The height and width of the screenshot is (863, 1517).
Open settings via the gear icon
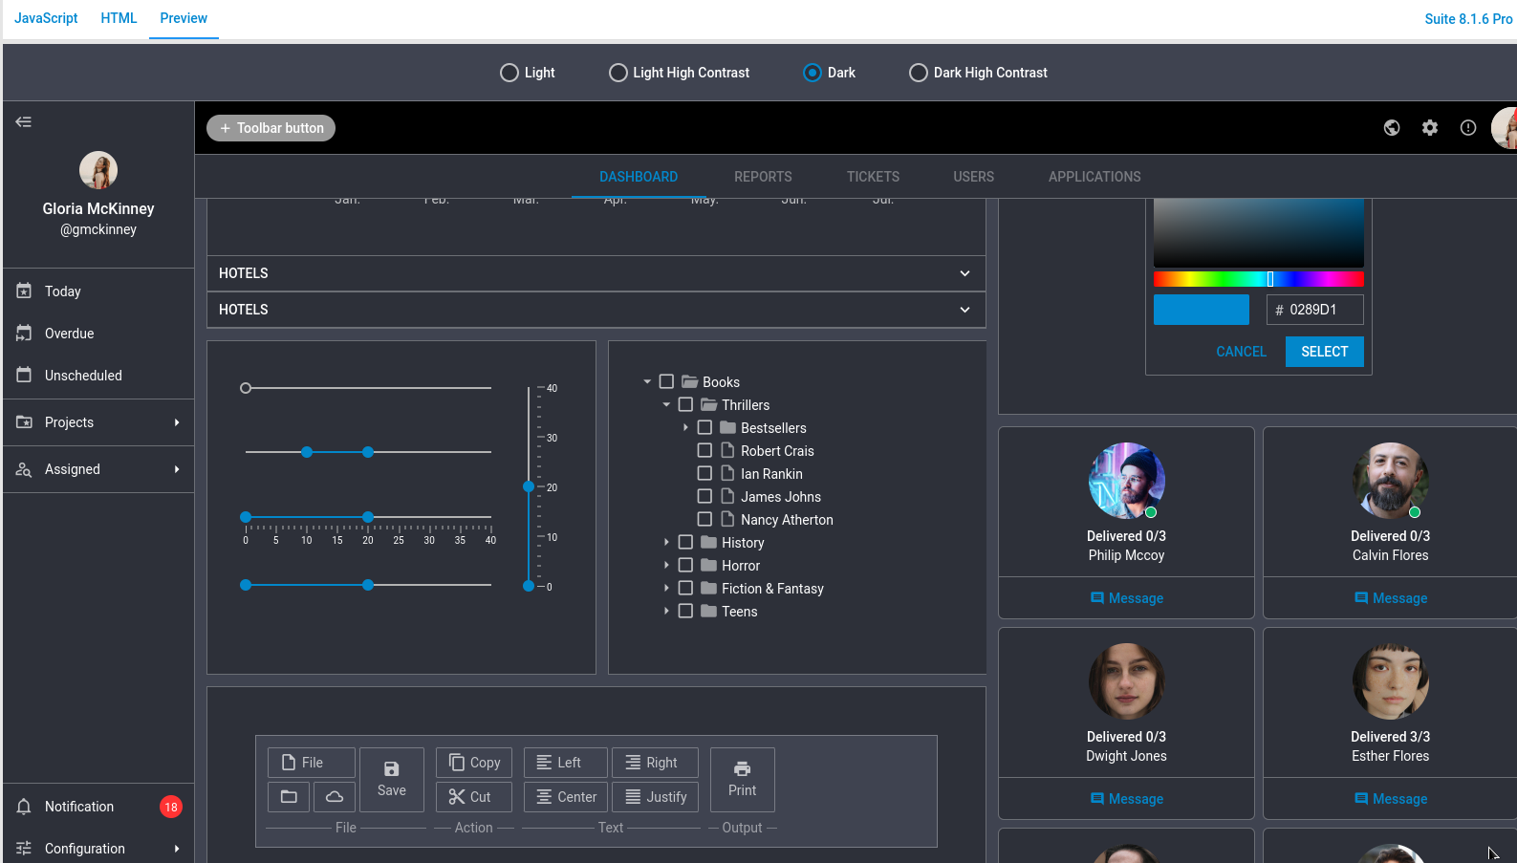tap(1430, 128)
